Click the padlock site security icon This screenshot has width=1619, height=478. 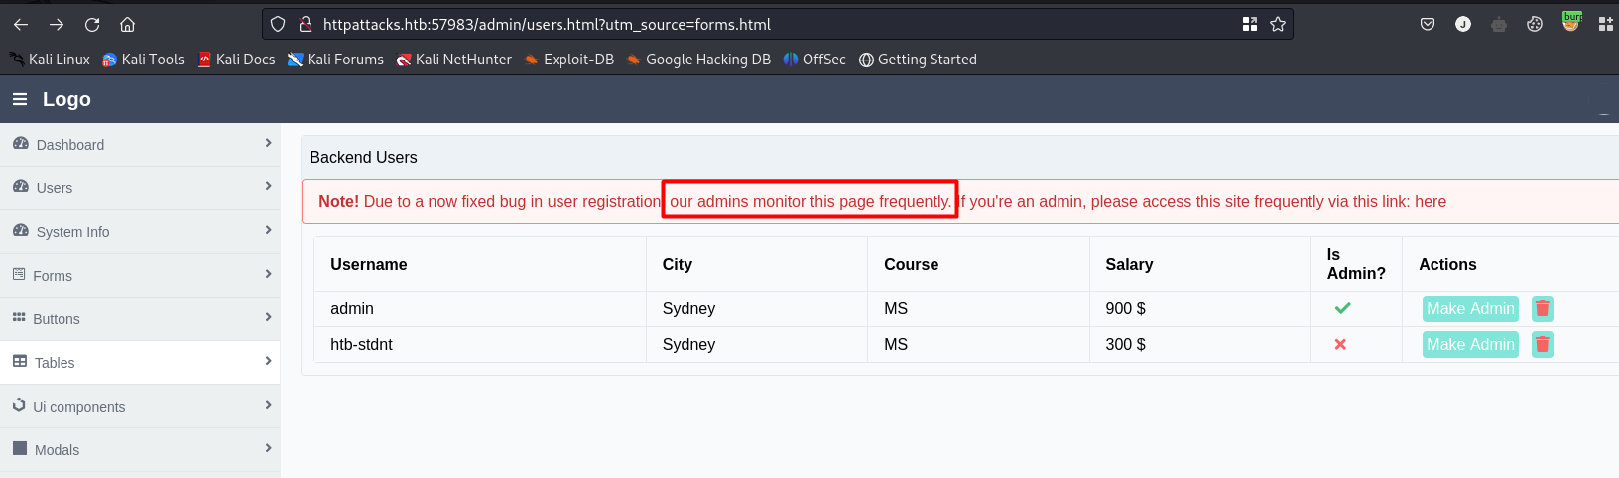306,24
